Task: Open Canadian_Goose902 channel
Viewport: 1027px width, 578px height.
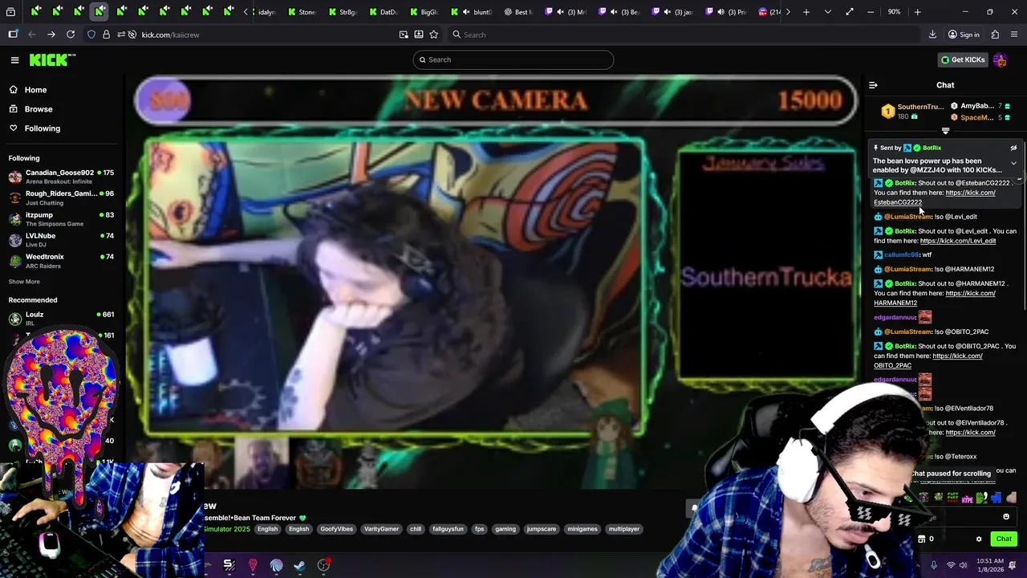Action: click(x=60, y=177)
